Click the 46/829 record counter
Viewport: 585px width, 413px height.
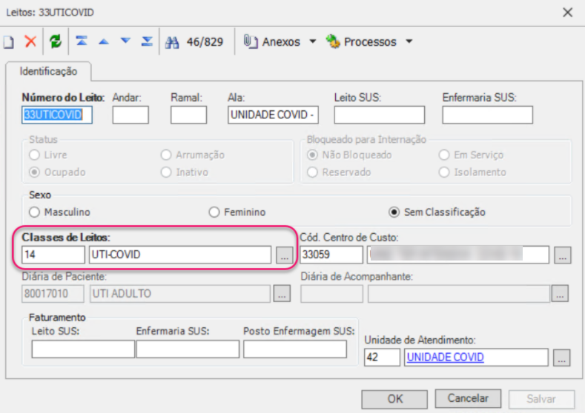tap(205, 41)
